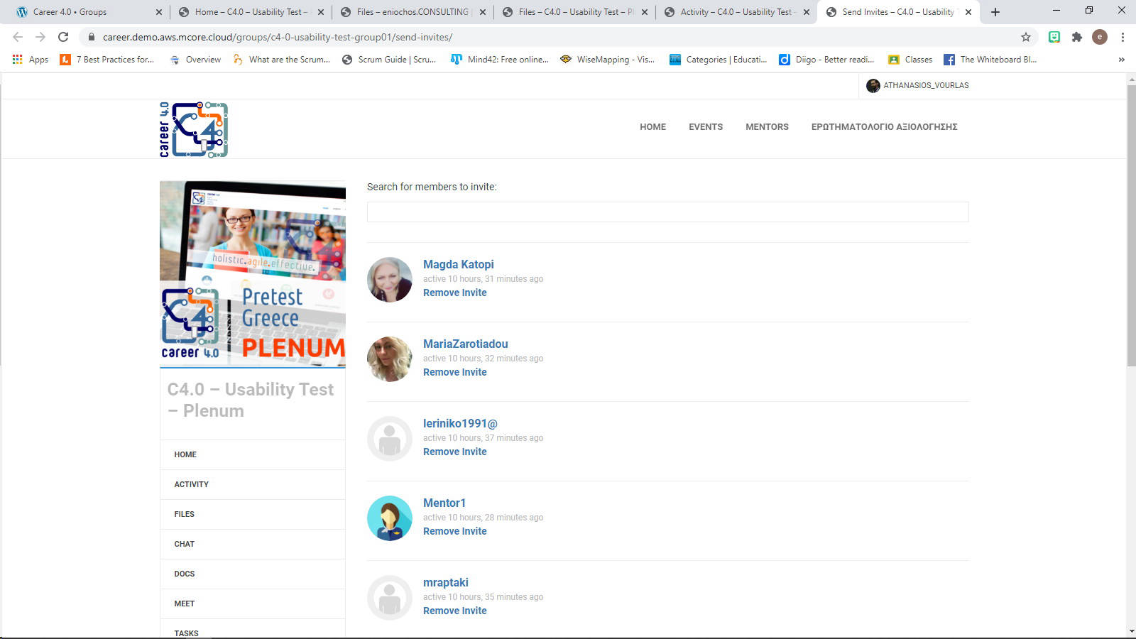Click the Chrome profile avatar icon
This screenshot has width=1136, height=639.
pyautogui.click(x=1099, y=37)
